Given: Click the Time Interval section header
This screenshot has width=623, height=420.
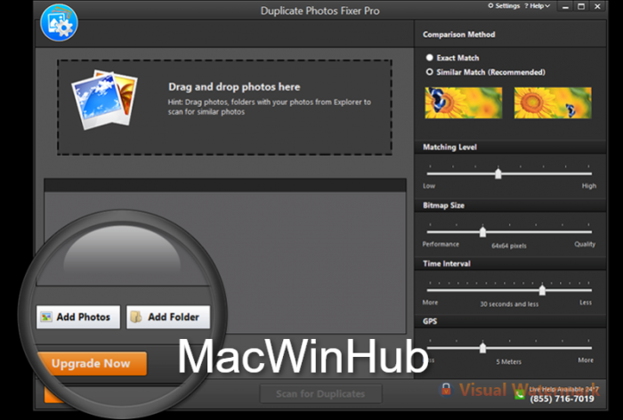Looking at the screenshot, I should tap(447, 263).
